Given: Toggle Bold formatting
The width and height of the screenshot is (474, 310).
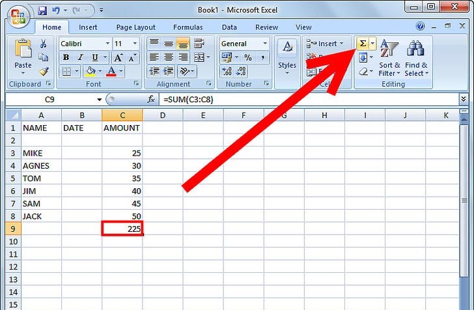Looking at the screenshot, I should click(66, 57).
